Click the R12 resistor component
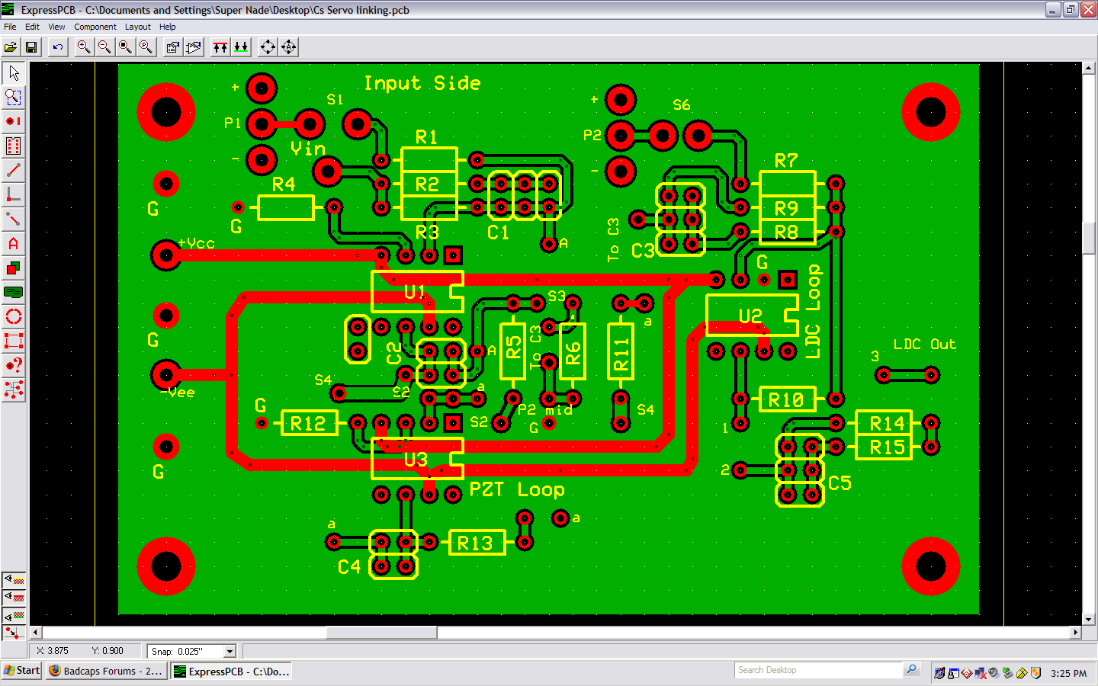The width and height of the screenshot is (1098, 686). (x=309, y=423)
